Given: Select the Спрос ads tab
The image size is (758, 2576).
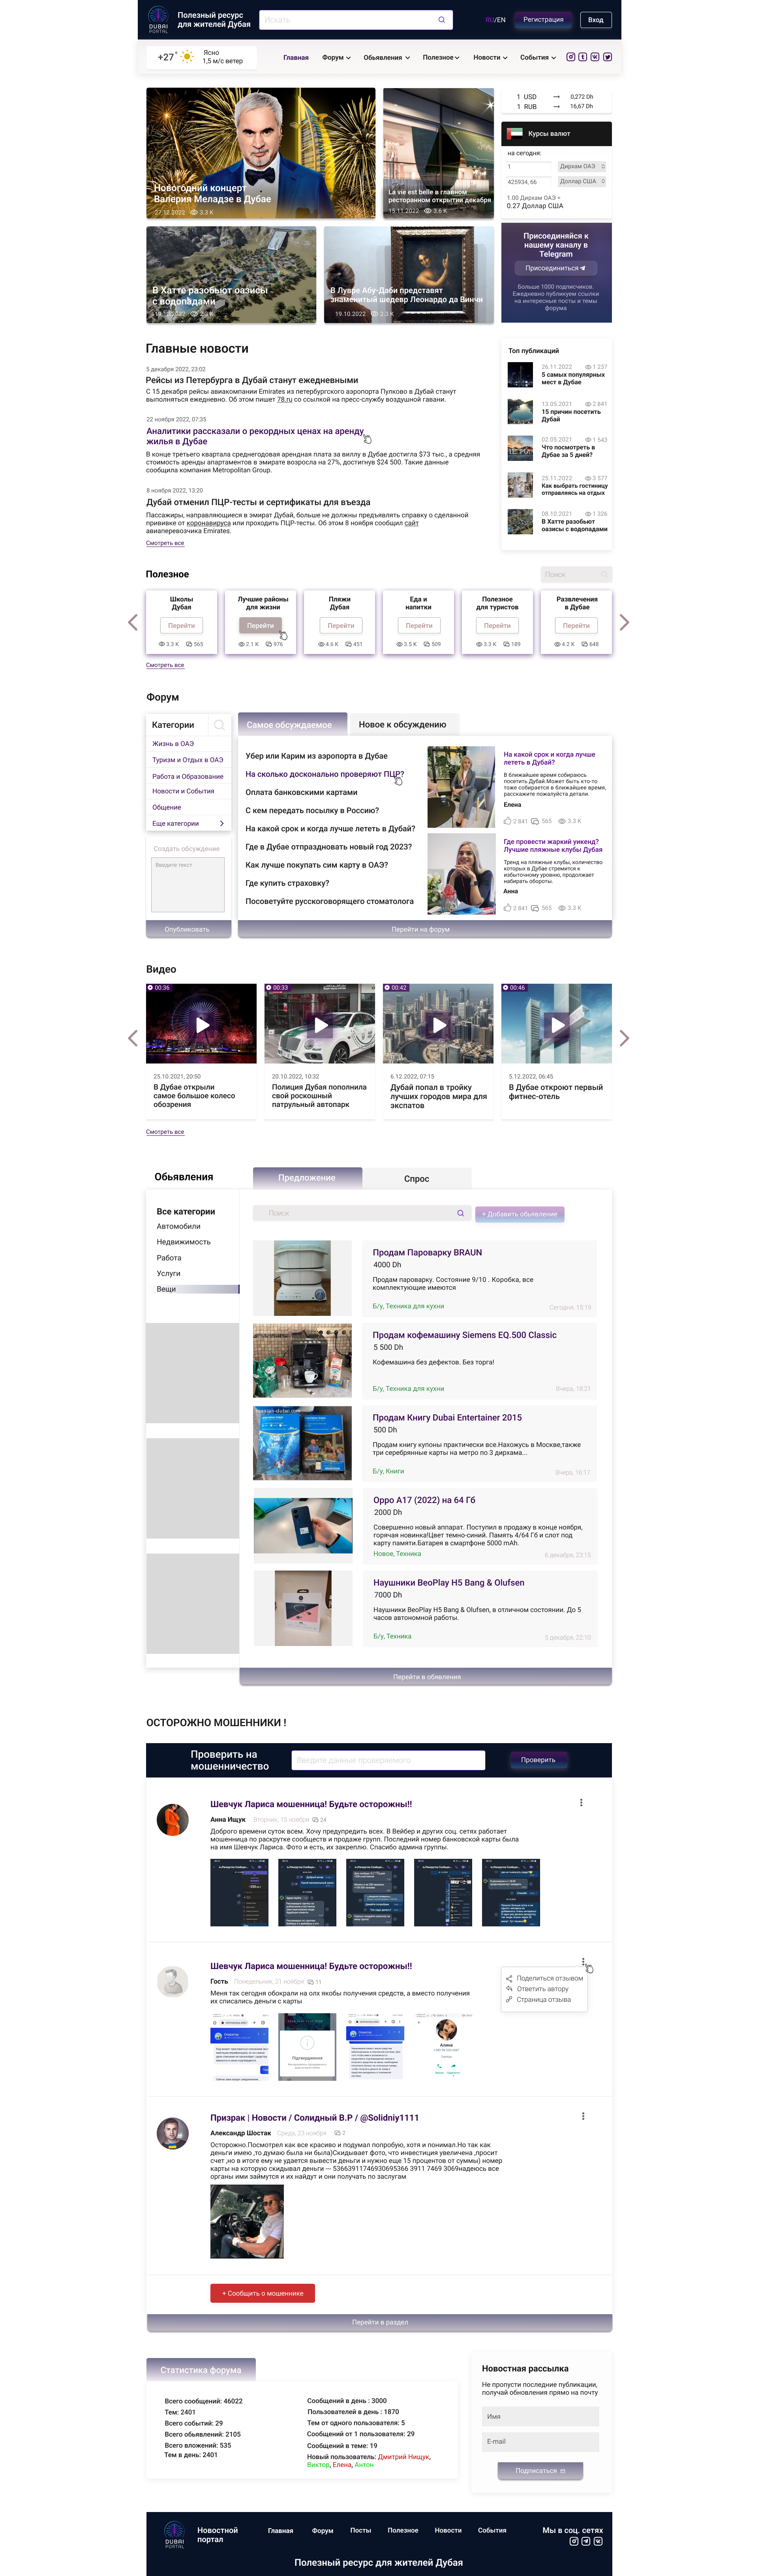Looking at the screenshot, I should pyautogui.click(x=416, y=1178).
